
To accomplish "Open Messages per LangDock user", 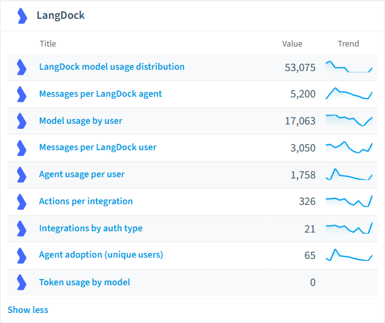I will 98,148.
